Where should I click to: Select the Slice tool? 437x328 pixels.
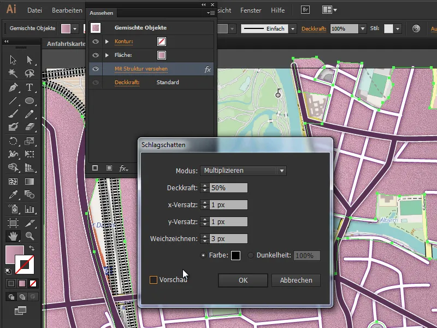click(x=29, y=223)
